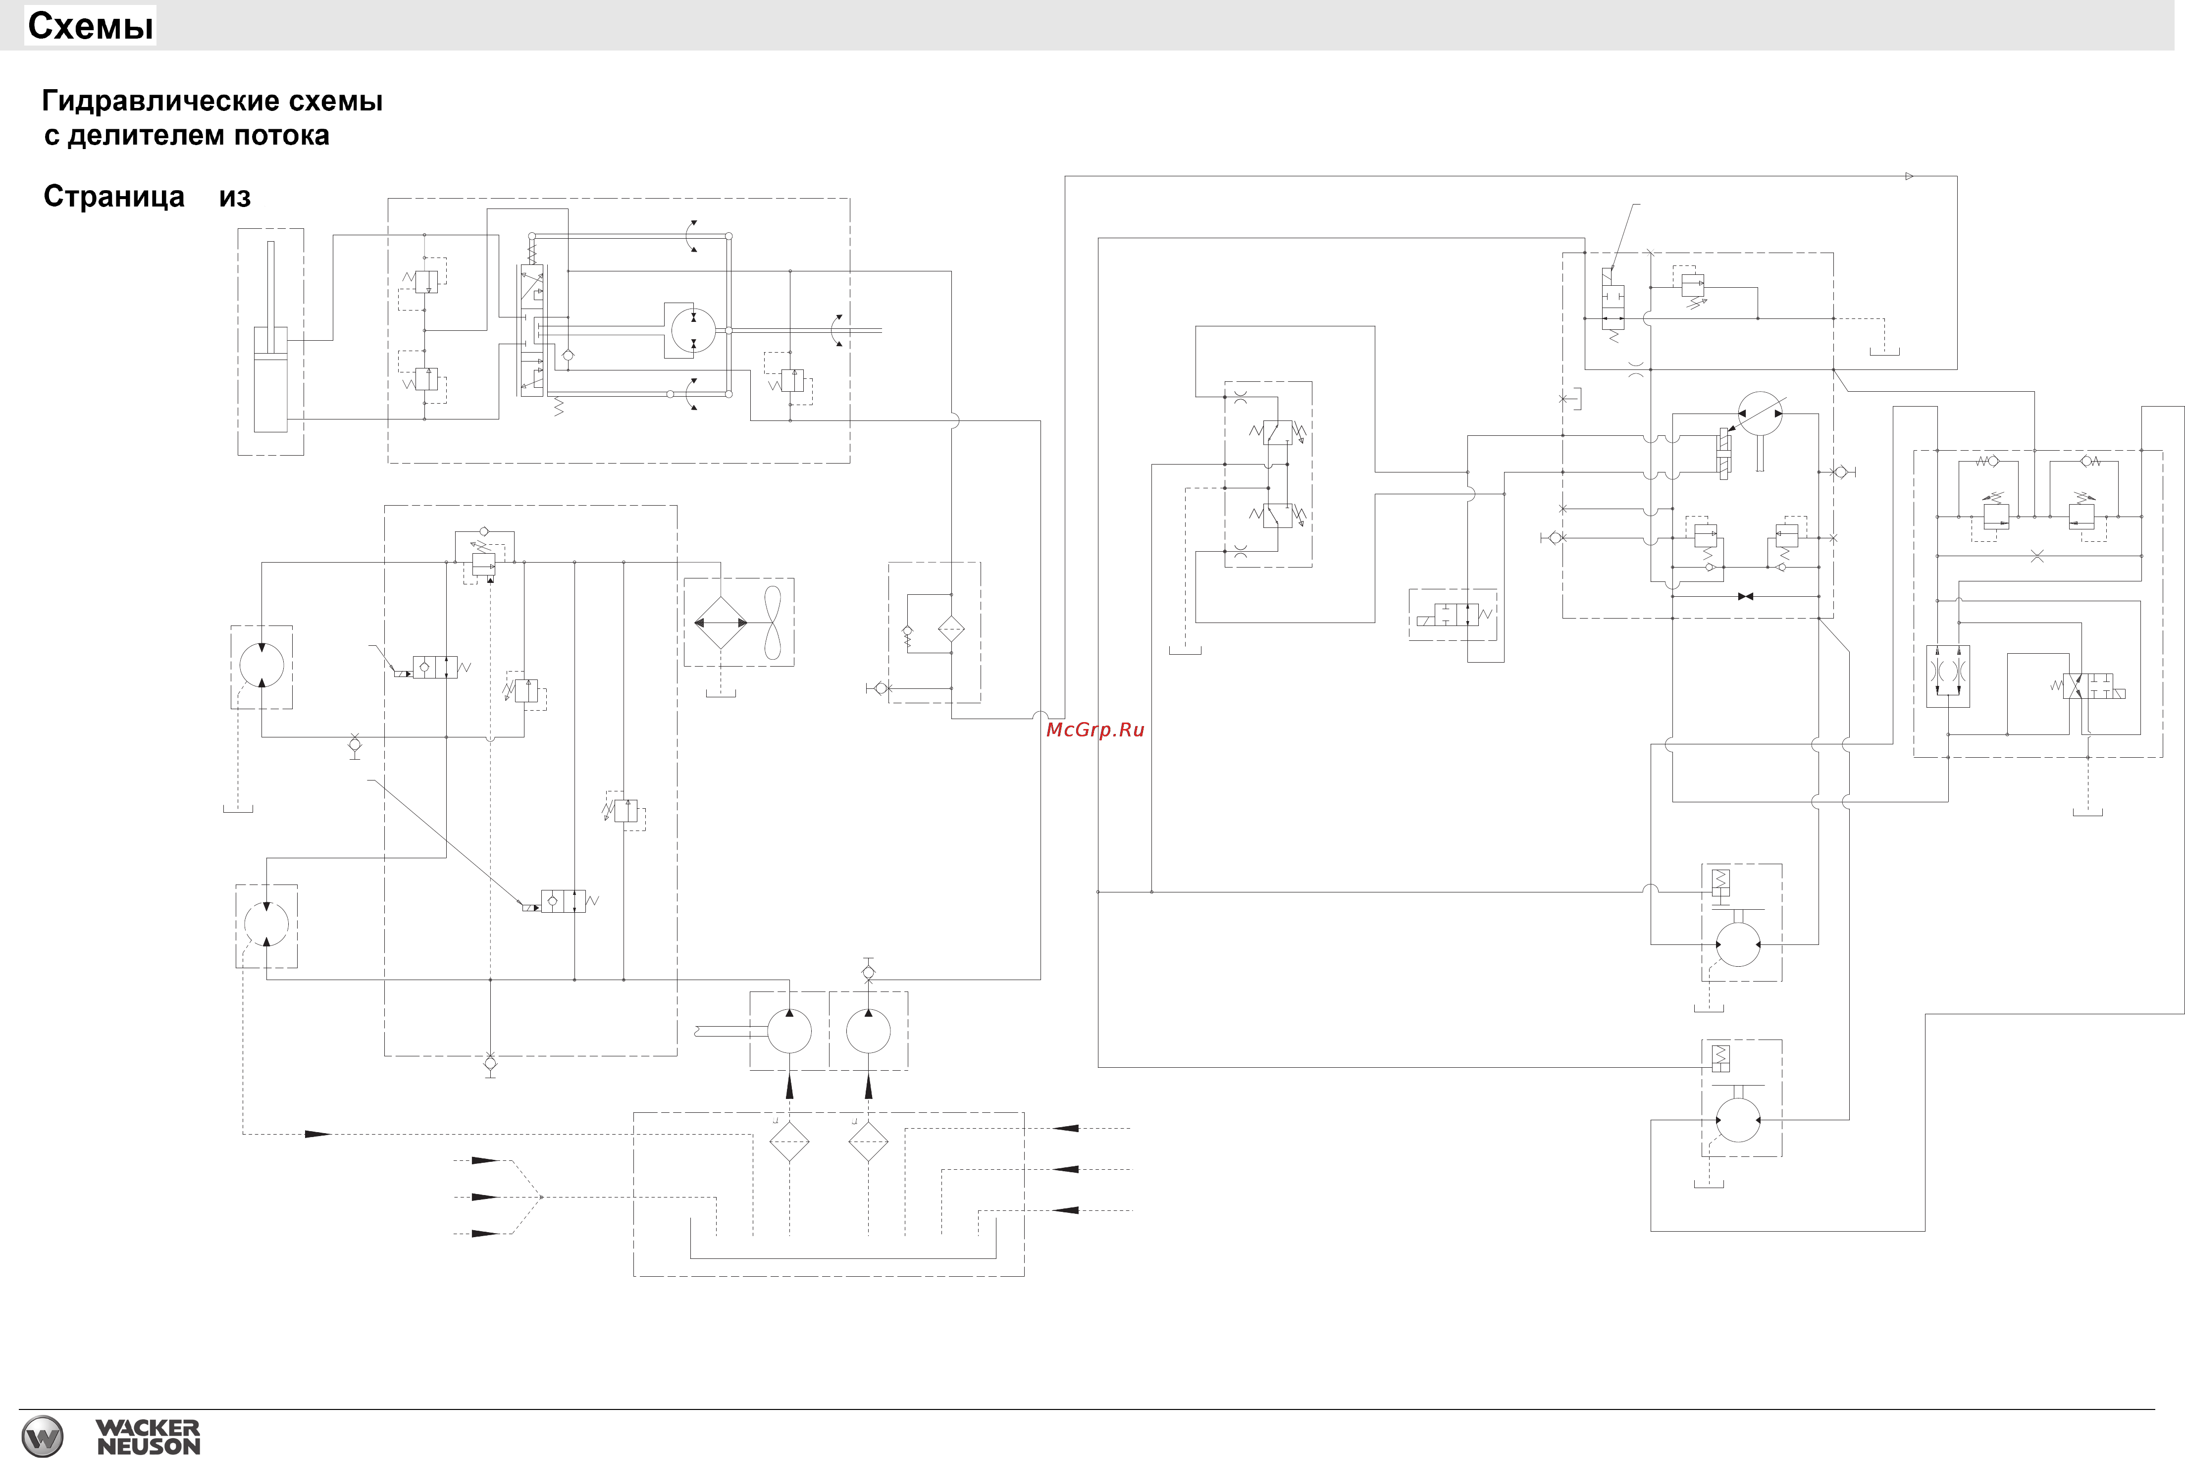Select the left suction strainer in tank

(x=789, y=1141)
